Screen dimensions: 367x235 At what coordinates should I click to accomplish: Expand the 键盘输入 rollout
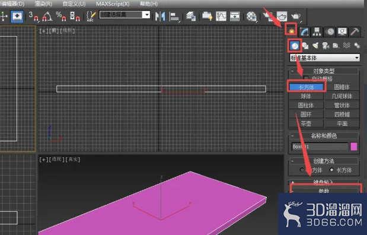[x=324, y=182]
